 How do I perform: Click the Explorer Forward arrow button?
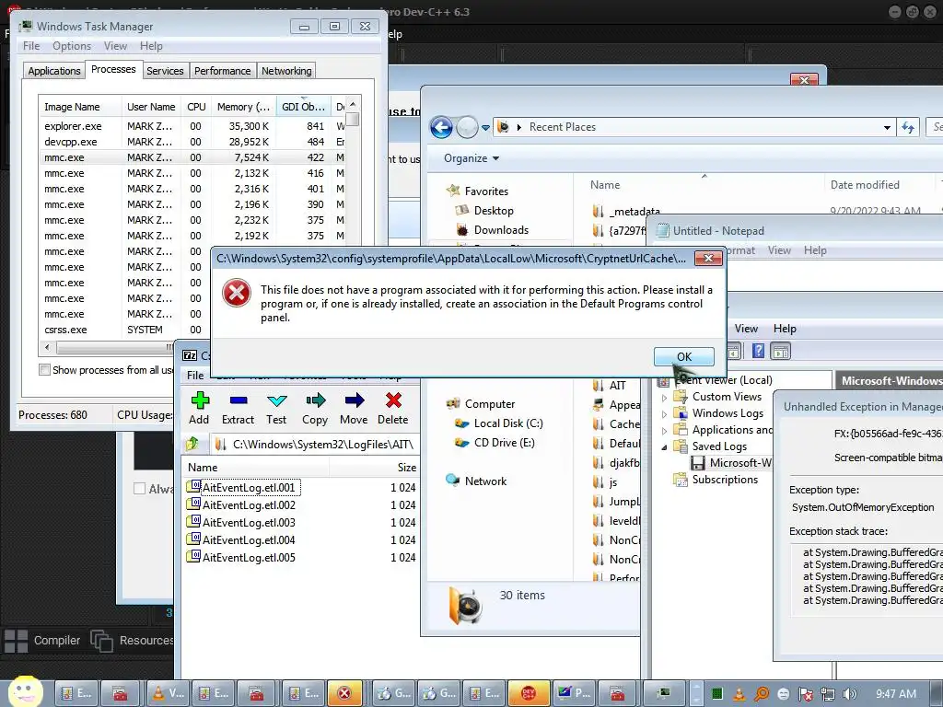pyautogui.click(x=467, y=127)
